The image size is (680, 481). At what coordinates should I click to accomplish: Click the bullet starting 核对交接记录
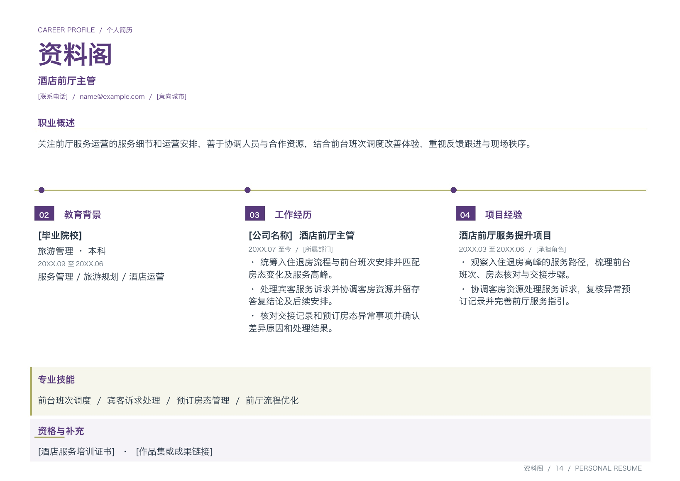[334, 322]
